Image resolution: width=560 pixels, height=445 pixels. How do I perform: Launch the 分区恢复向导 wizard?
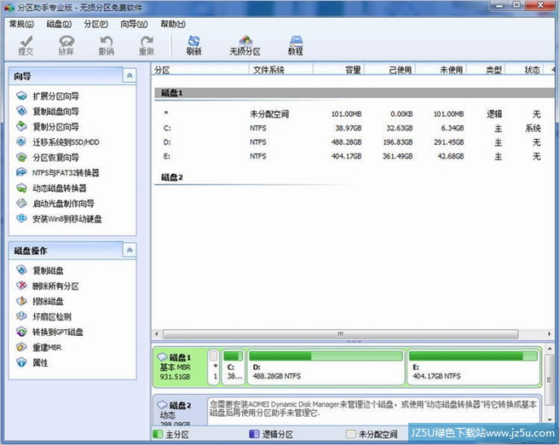(48, 157)
